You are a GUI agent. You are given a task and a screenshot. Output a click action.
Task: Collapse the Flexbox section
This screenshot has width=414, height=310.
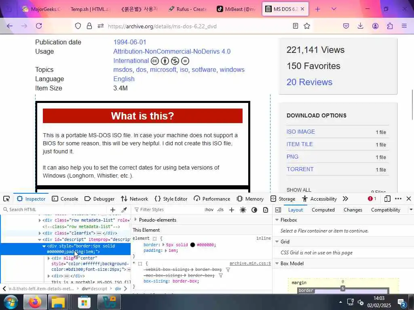pos(277,220)
